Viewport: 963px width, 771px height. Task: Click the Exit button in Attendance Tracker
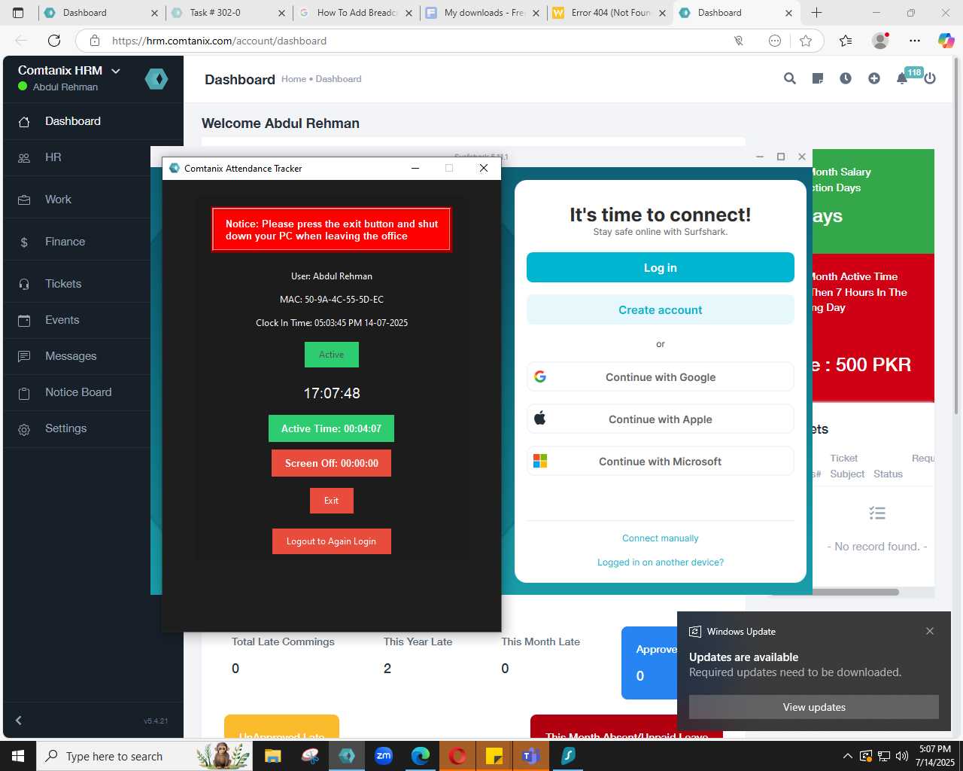(332, 501)
